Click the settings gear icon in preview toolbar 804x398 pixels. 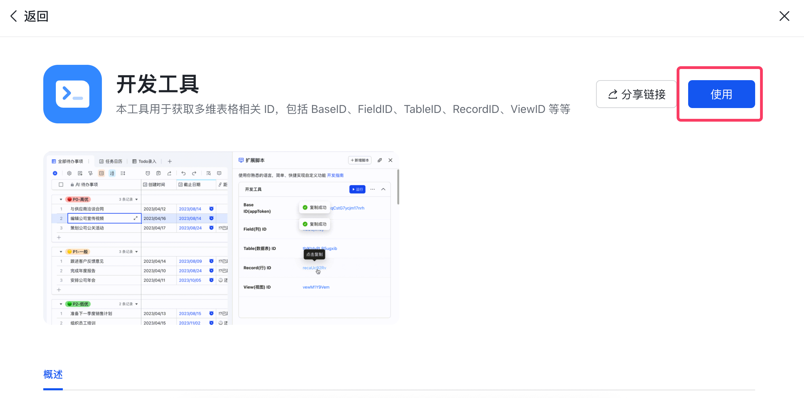[69, 173]
